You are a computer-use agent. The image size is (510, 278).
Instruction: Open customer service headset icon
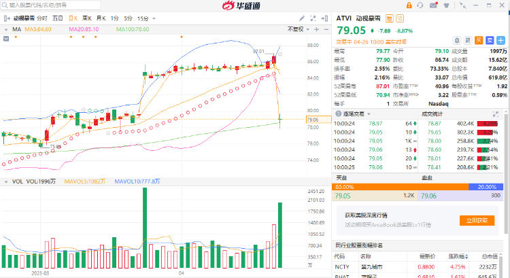pos(420,5)
